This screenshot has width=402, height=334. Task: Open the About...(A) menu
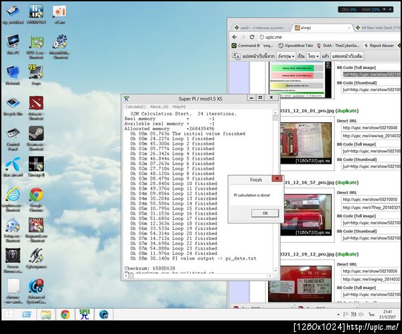coord(159,107)
